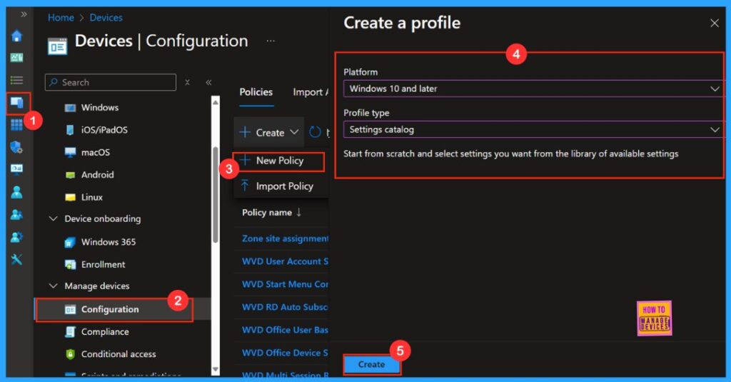Open Home icon in left navigation rail
This screenshot has height=382, width=731.
(17, 36)
